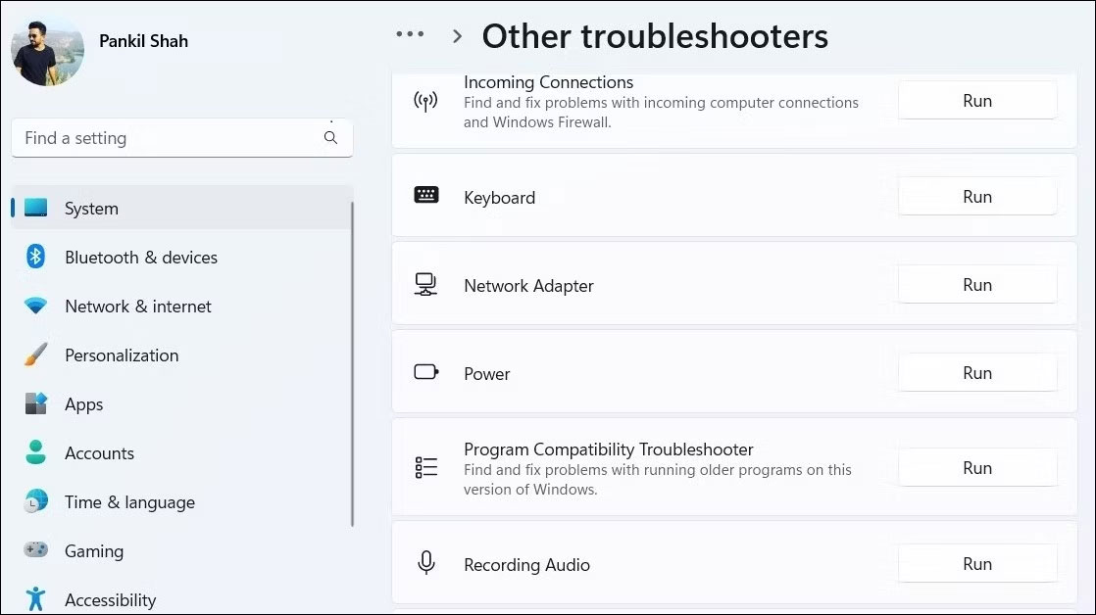Open the Accounts settings section

pos(99,452)
